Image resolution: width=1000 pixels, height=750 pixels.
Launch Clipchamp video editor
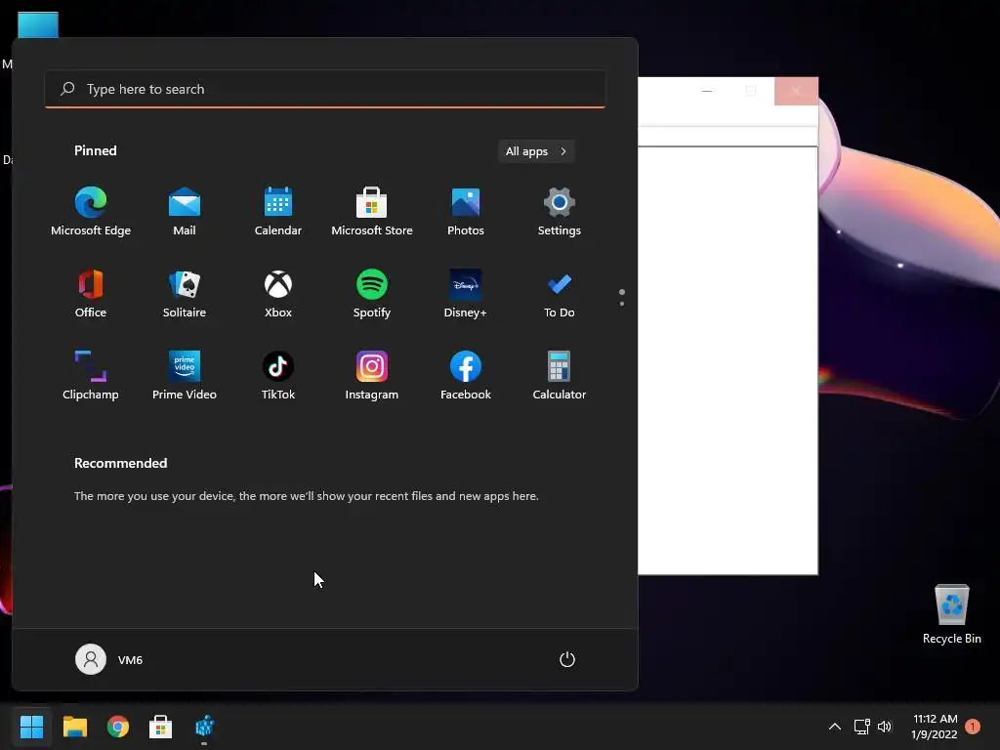click(x=91, y=376)
